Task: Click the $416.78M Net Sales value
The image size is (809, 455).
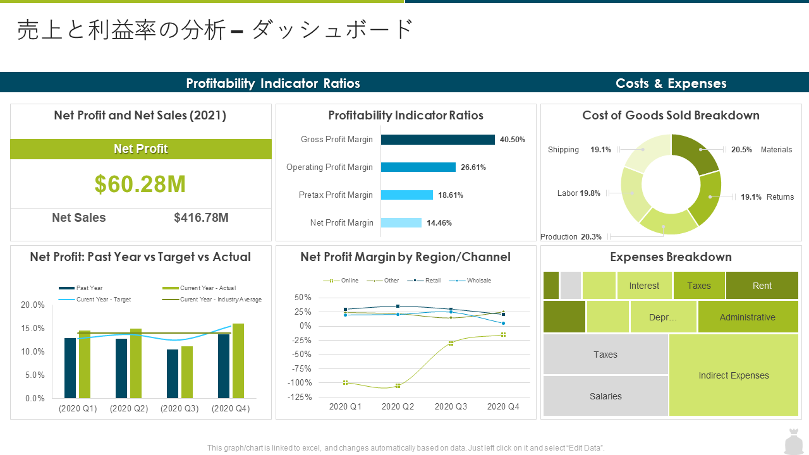Action: (202, 218)
